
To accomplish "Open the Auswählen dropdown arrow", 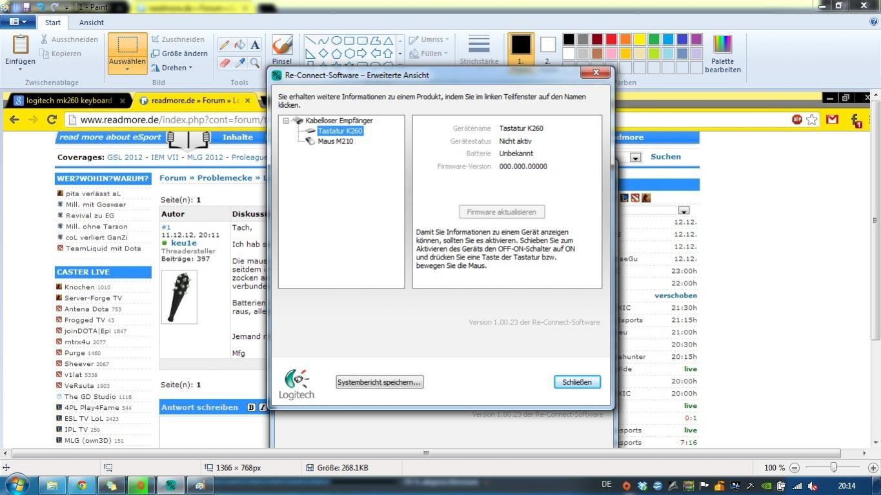I will 127,69.
